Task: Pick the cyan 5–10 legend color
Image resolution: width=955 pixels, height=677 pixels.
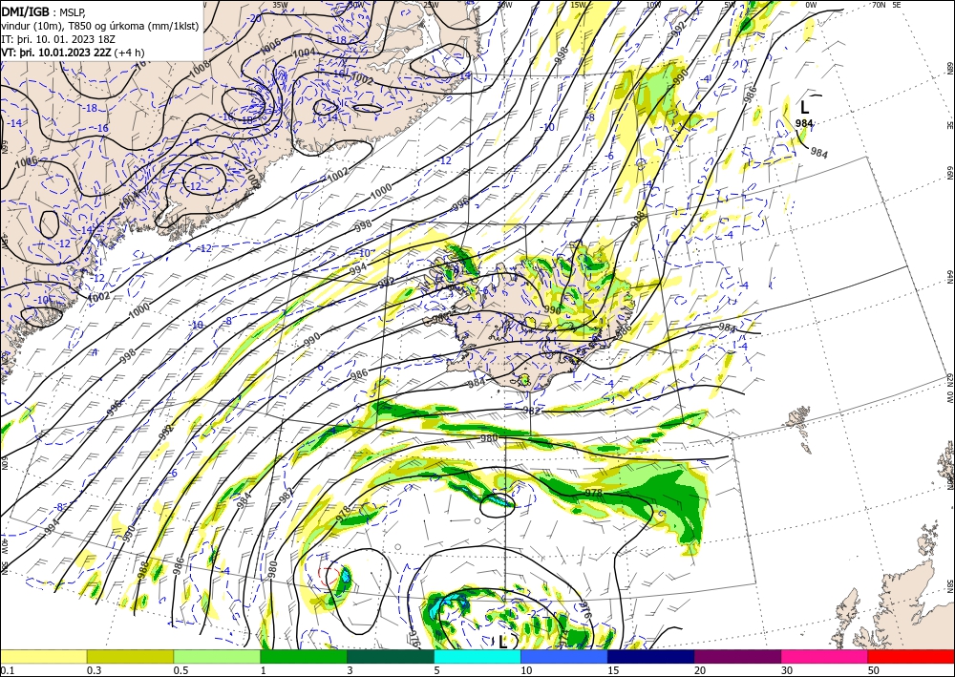Action: pyautogui.click(x=477, y=656)
